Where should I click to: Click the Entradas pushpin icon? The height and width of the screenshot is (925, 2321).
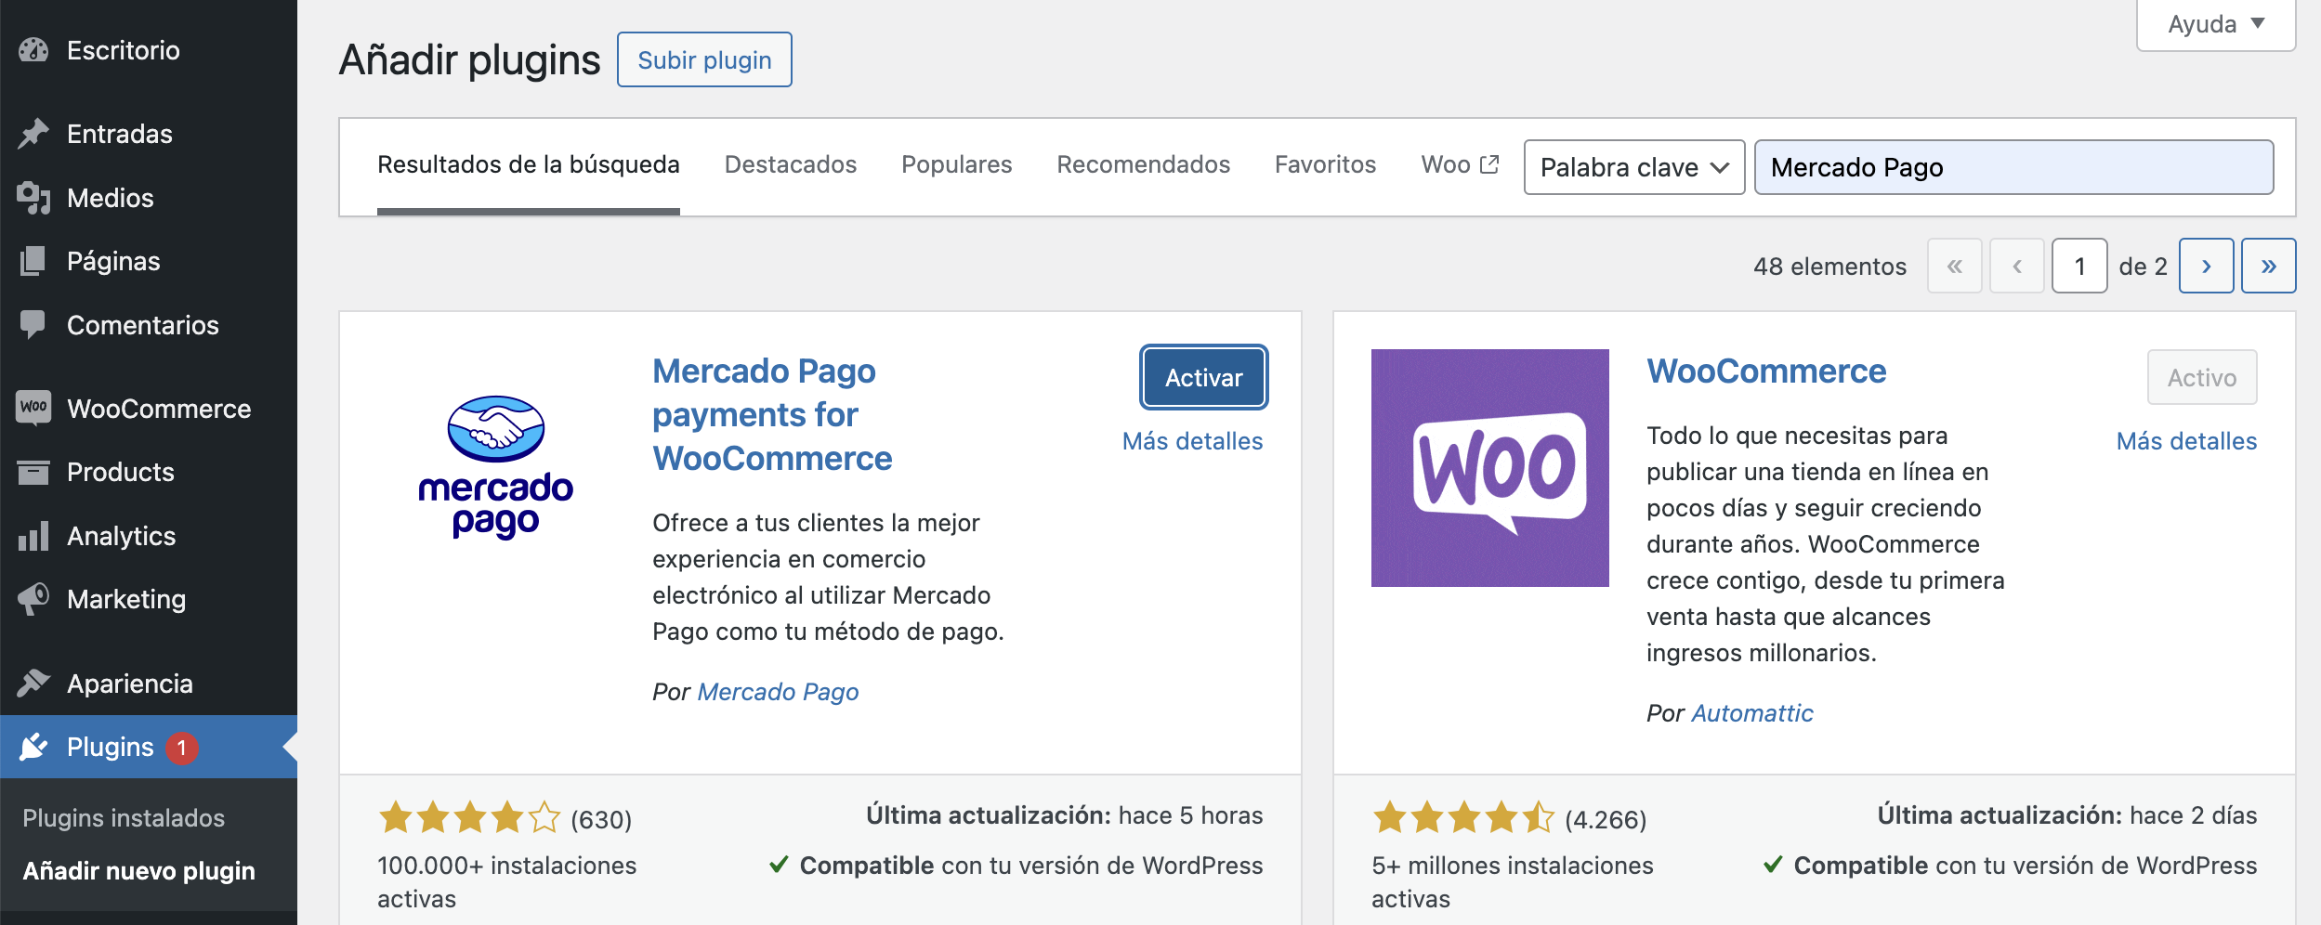pos(33,134)
